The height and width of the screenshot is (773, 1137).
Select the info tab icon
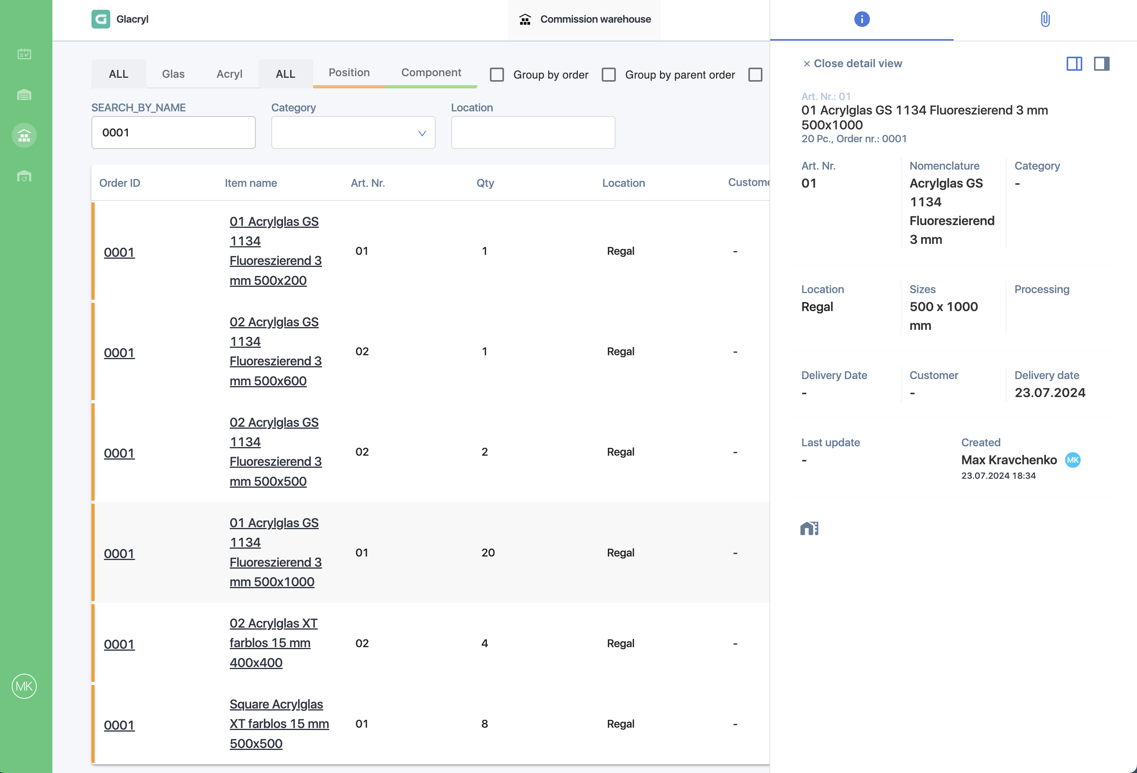tap(862, 20)
